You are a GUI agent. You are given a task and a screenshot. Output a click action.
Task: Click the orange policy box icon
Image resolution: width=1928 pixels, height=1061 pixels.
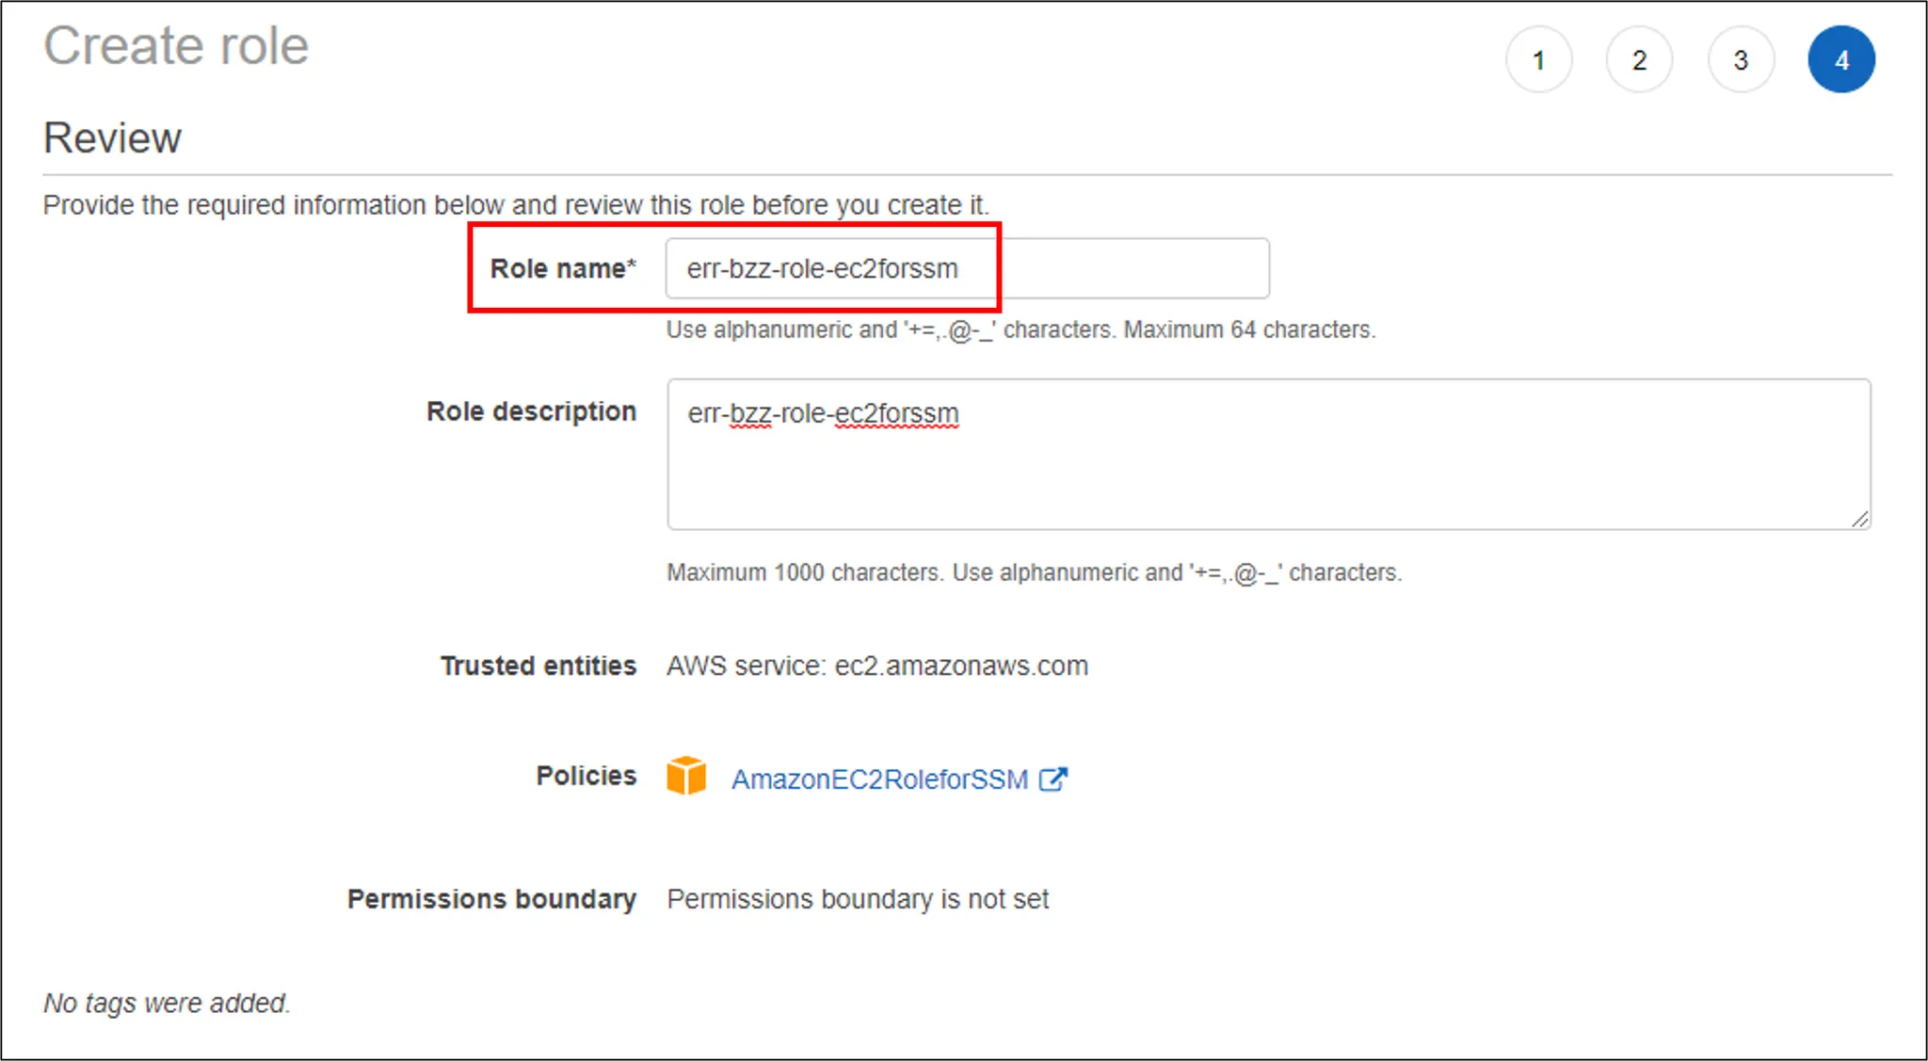click(x=686, y=777)
